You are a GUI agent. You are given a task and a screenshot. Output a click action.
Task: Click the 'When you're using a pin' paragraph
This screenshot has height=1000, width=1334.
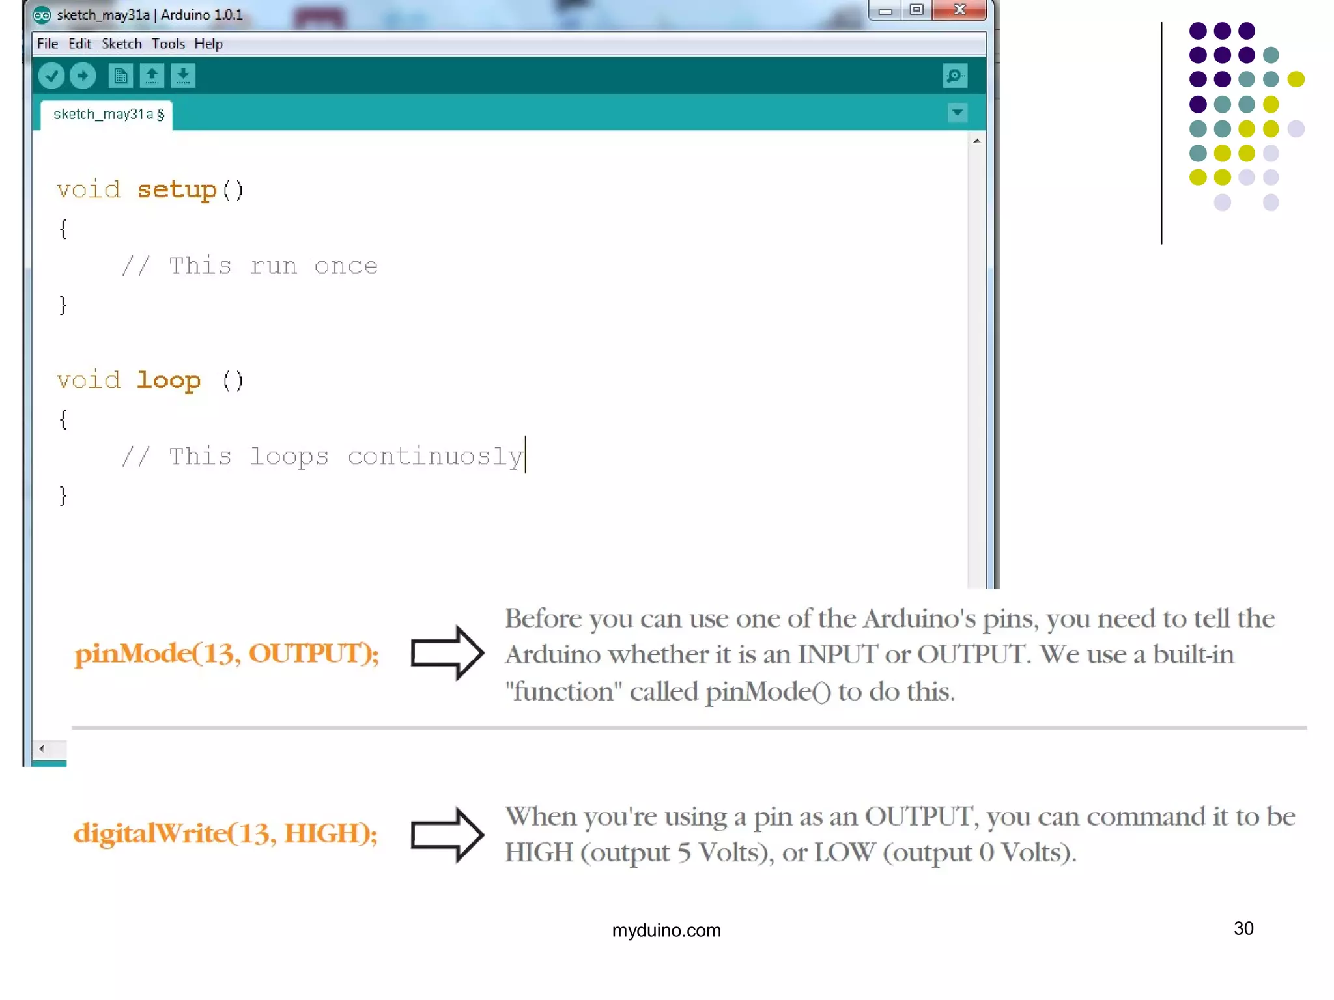click(x=900, y=835)
